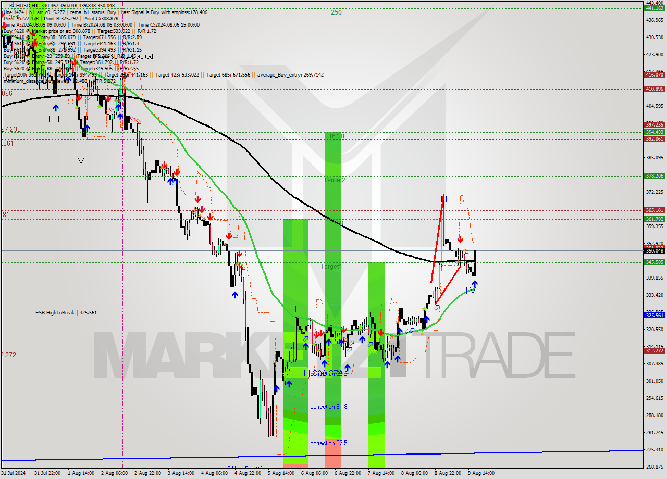Select the 4 Aug 06:00 time label
The width and height of the screenshot is (667, 479).
pos(214,473)
